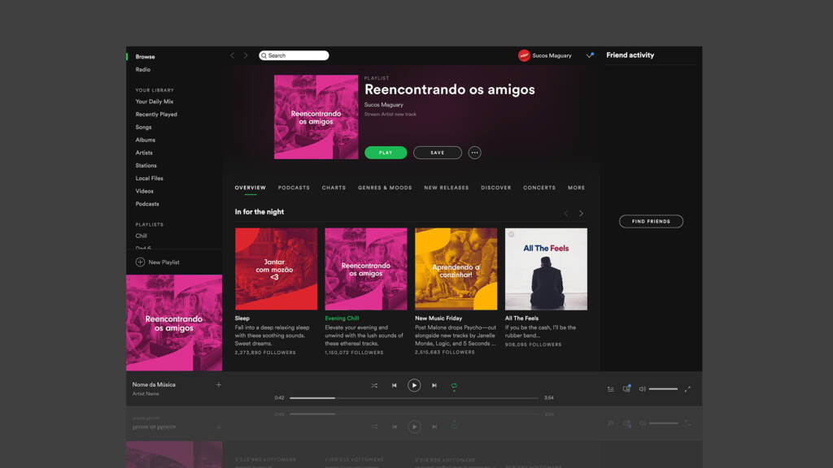
Task: Mute audio with the speaker icon
Action: pyautogui.click(x=643, y=389)
